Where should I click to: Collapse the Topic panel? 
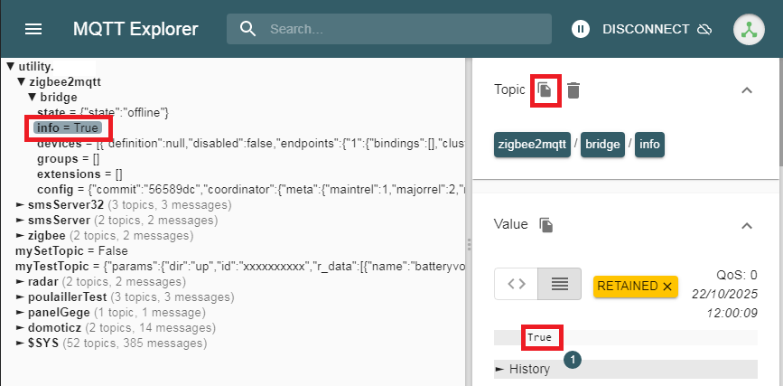click(x=746, y=89)
